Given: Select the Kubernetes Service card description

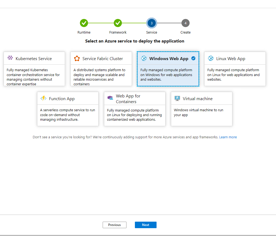Looking at the screenshot, I should [x=33, y=77].
